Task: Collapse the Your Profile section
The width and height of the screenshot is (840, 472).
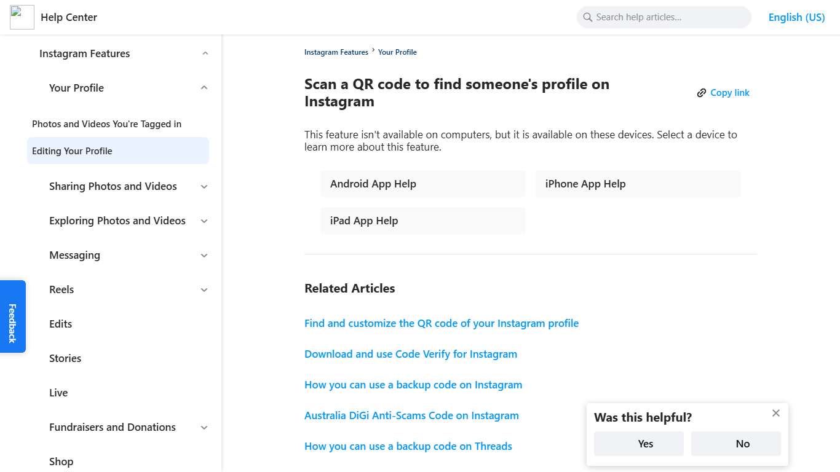Action: (x=205, y=88)
